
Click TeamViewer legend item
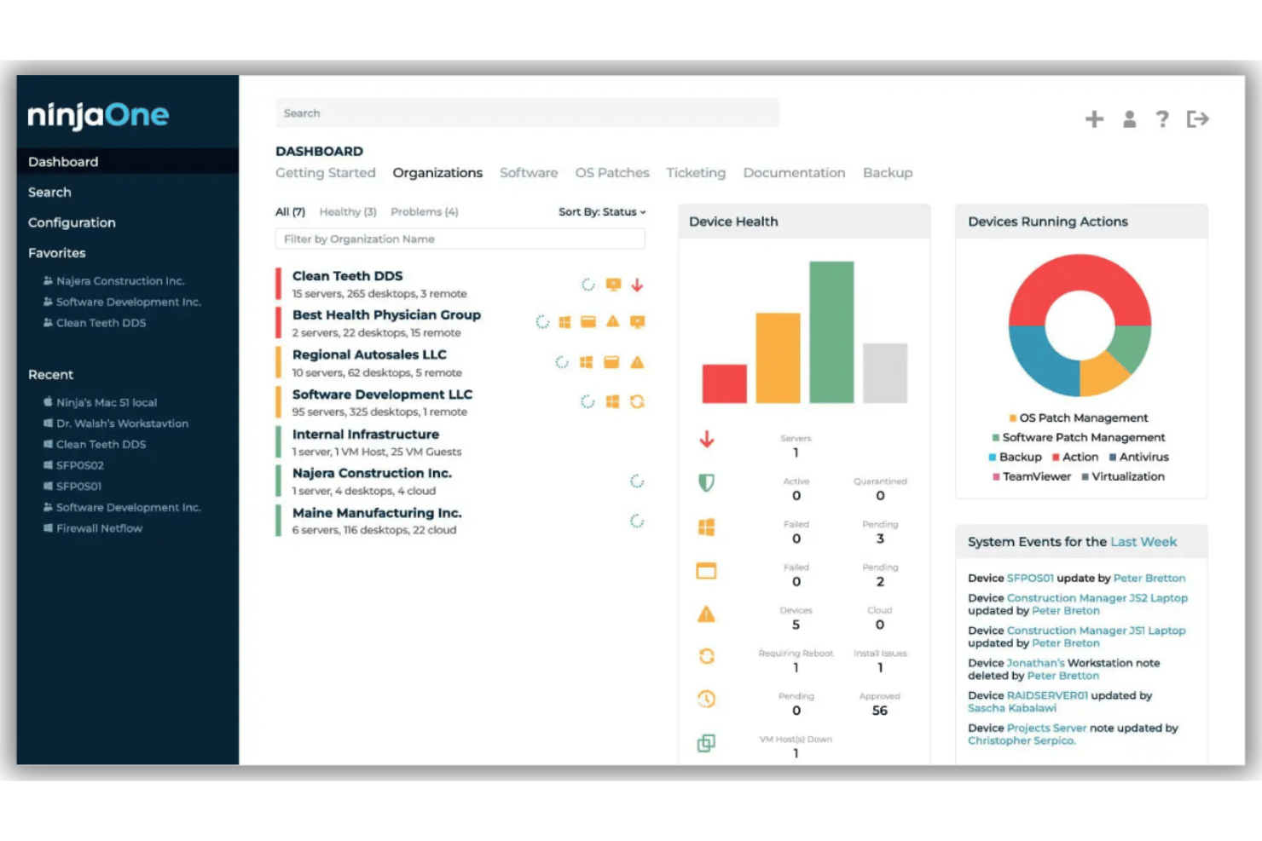click(1032, 477)
